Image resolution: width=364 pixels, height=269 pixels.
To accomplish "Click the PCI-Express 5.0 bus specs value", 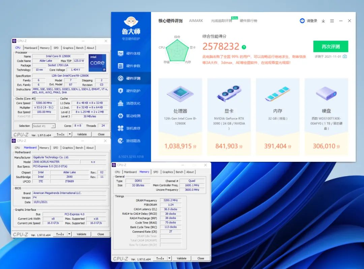I will click(x=69, y=166).
